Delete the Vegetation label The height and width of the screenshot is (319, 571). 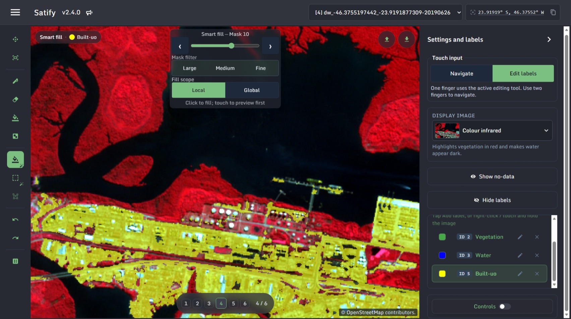[x=537, y=237]
